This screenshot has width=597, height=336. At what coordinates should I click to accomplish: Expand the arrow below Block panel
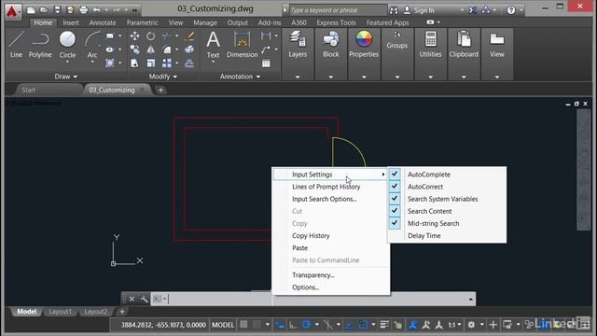[331, 77]
